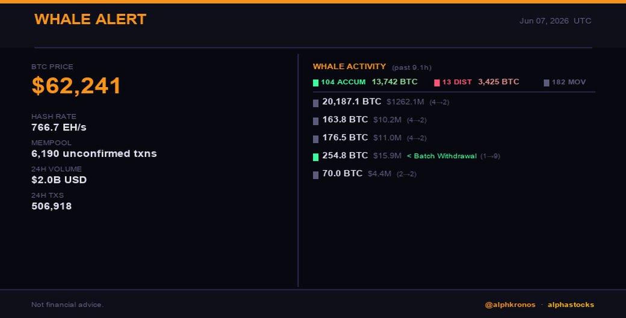626x318 pixels.
Task: Select 6,190 unconfirmed txns value
Action: point(94,153)
